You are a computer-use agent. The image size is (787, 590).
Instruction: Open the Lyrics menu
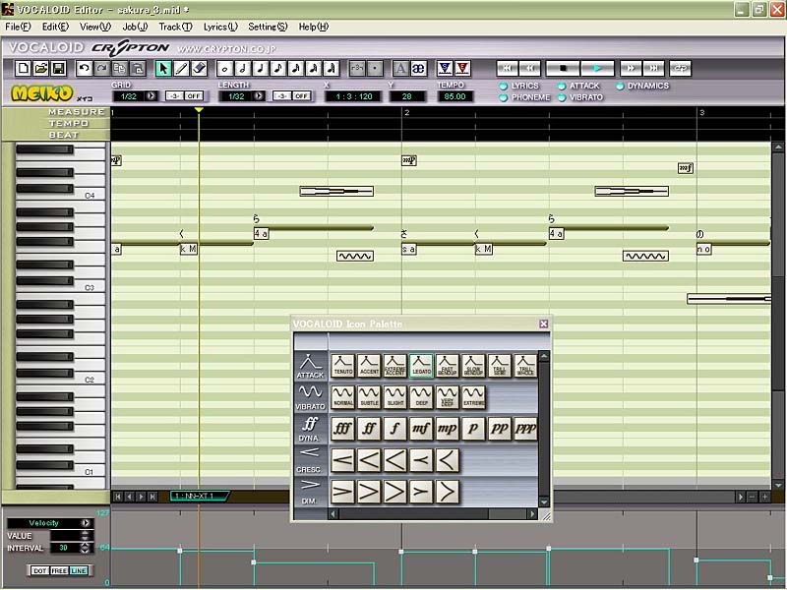(220, 27)
